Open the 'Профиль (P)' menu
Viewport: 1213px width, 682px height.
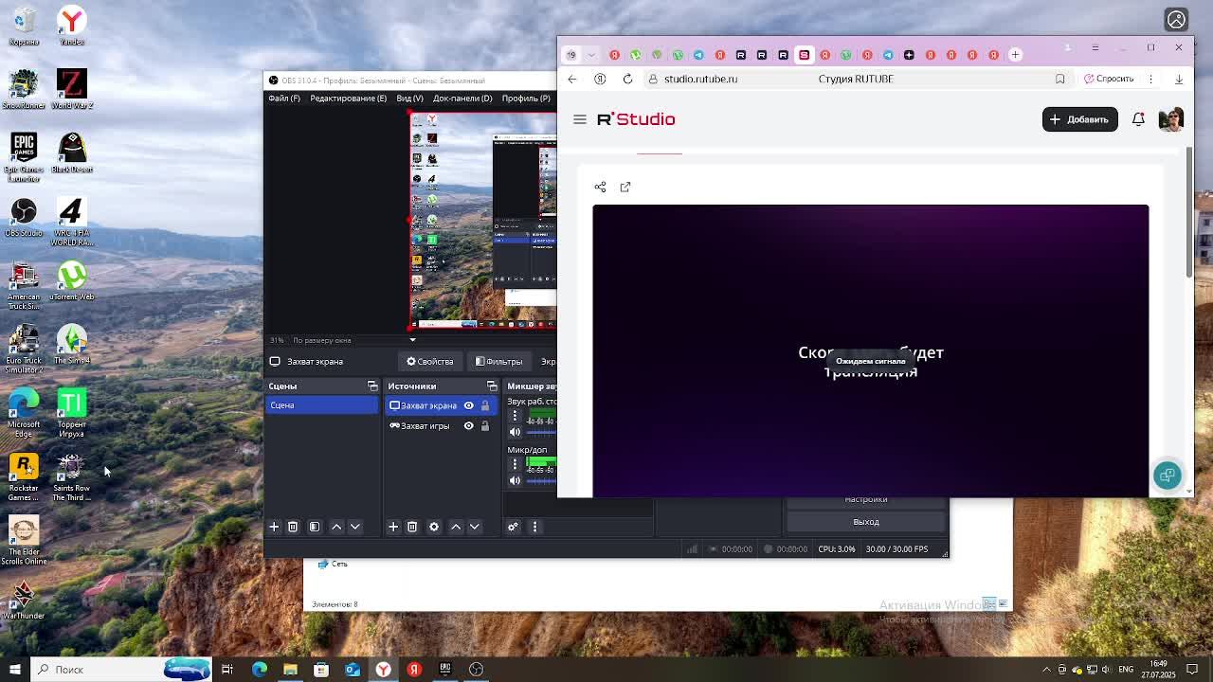click(526, 99)
